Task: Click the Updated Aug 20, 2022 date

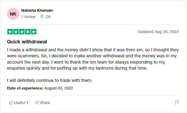Action: 158,32
